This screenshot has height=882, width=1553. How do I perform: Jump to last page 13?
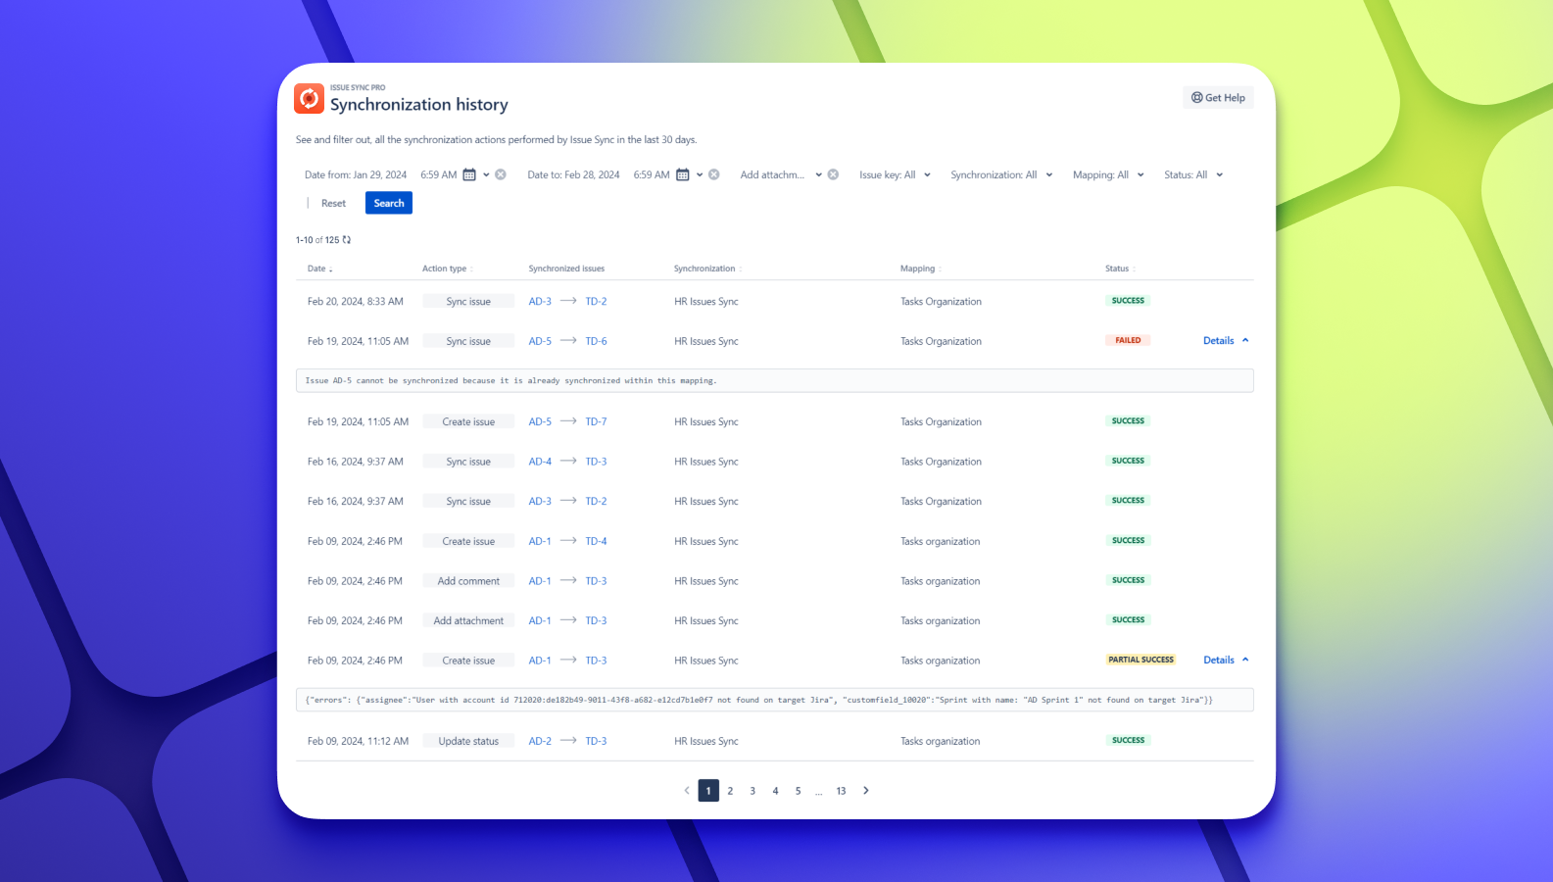(841, 791)
